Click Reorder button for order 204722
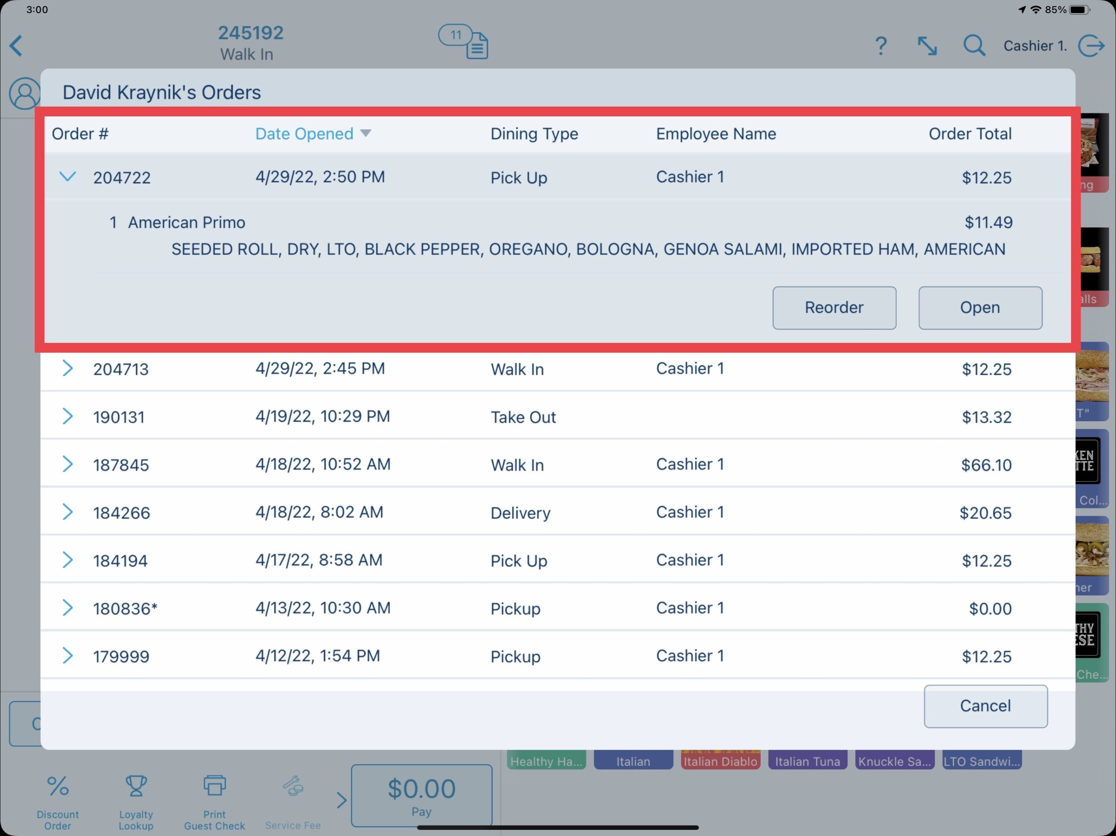Image resolution: width=1116 pixels, height=836 pixels. (834, 306)
